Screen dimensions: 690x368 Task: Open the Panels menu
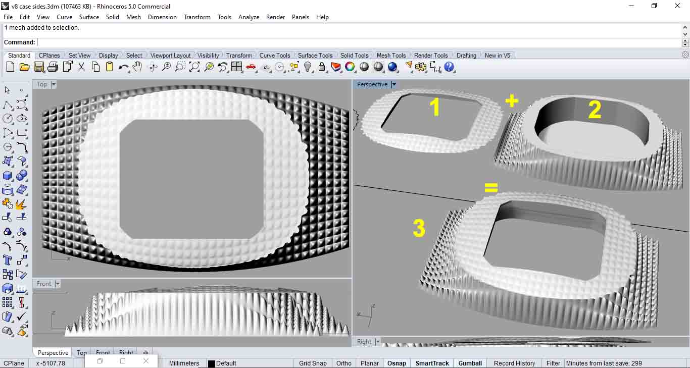[301, 17]
